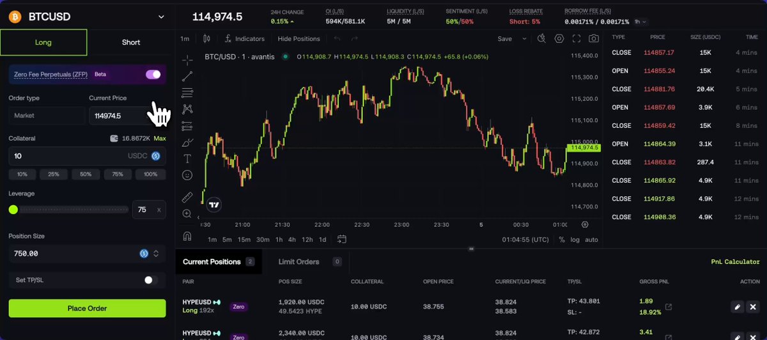
Task: Undo the last chart action
Action: pos(337,38)
